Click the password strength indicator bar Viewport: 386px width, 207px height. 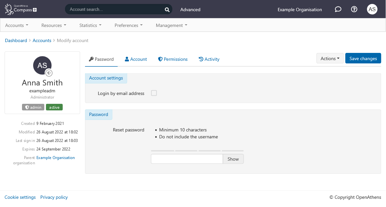point(197,150)
